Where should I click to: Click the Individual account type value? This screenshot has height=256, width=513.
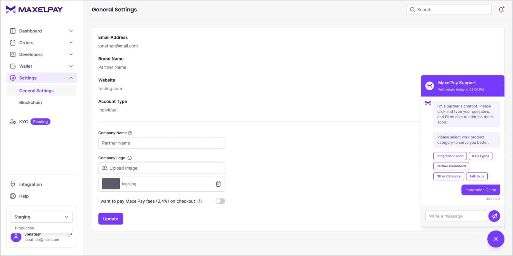click(x=108, y=110)
